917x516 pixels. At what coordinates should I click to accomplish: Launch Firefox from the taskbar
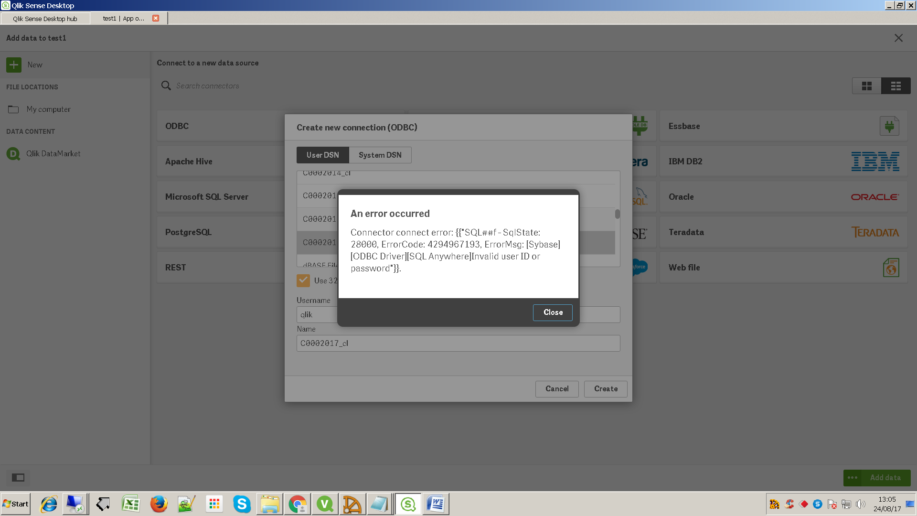coord(159,504)
